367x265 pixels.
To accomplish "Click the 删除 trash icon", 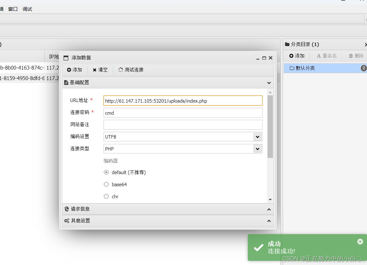I will [x=352, y=55].
